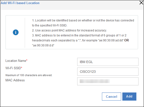144x107 pixels.
Task: Click the first instruction about Wi-Fi SSID connection
Action: tap(83, 23)
